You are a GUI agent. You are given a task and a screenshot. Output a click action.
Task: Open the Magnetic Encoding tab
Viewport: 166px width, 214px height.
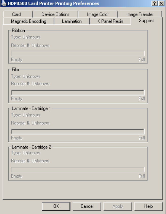[x=29, y=21]
